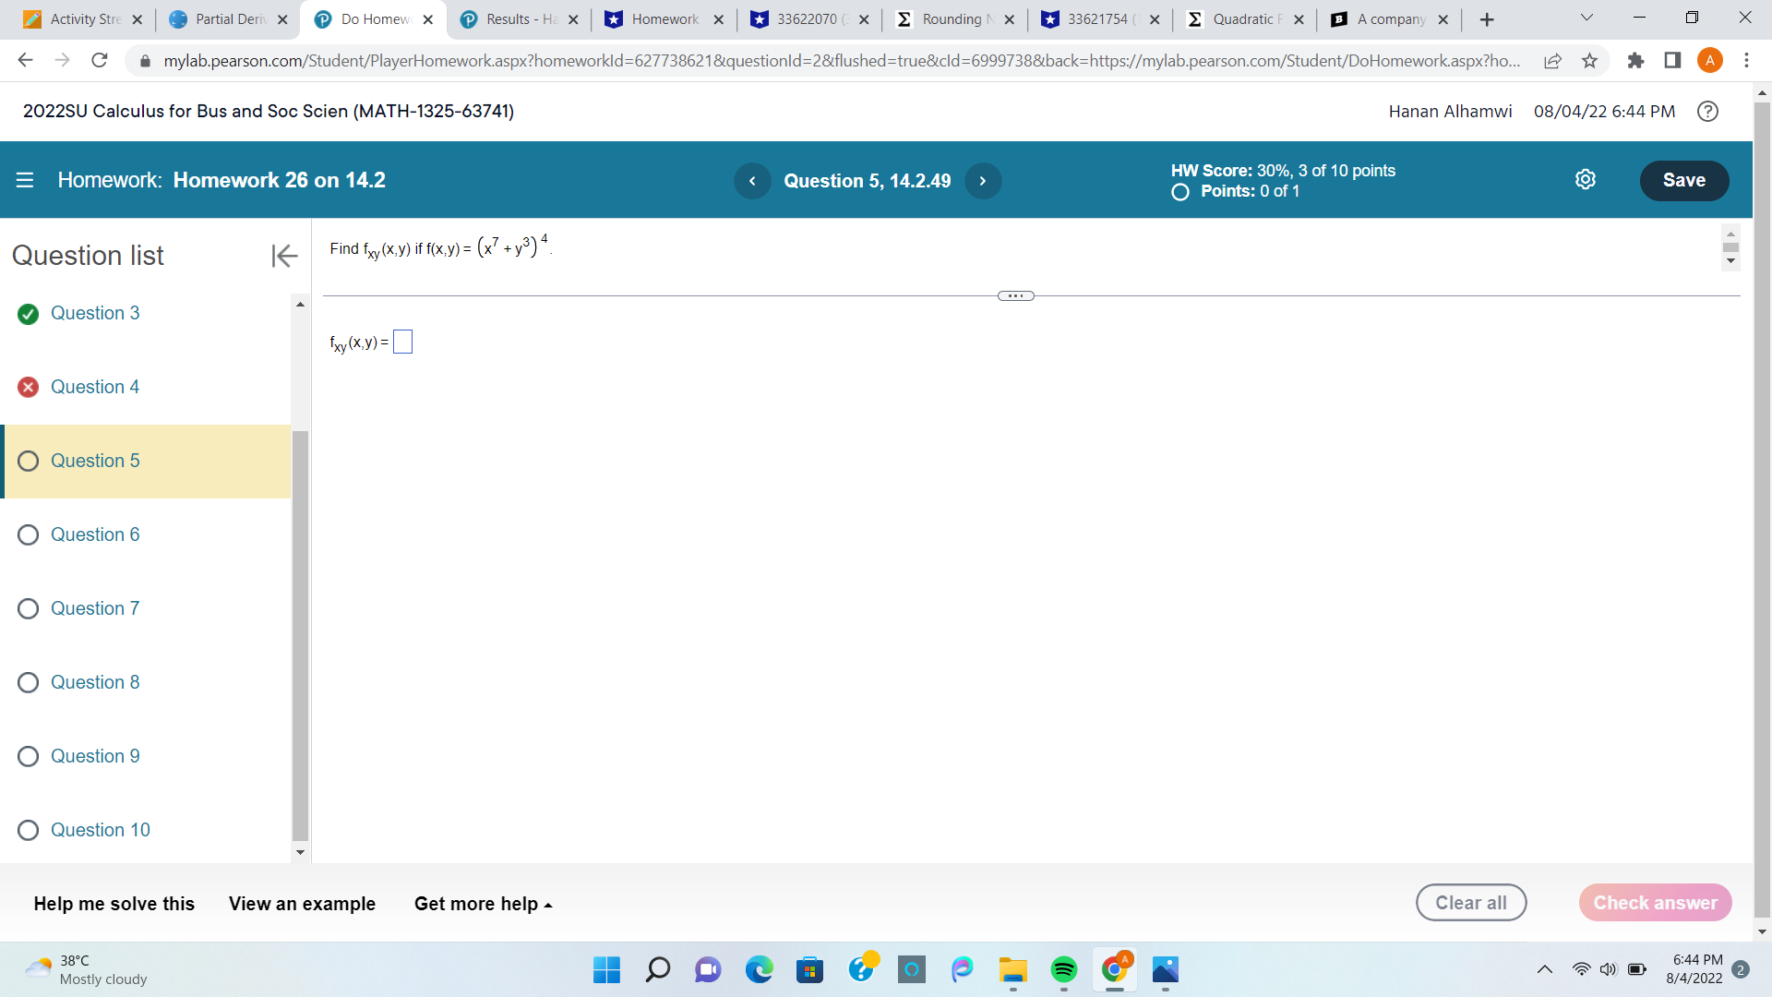This screenshot has height=997, width=1772.
Task: Click the fxy(x,y) answer input box
Action: click(402, 342)
